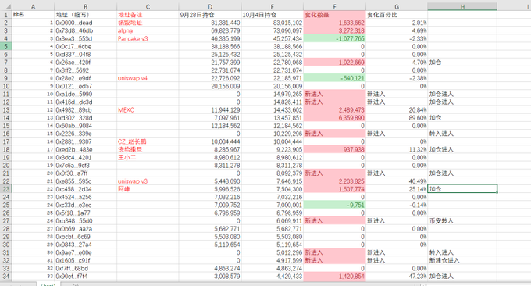Select column B header
This screenshot has width=531, height=286.
click(85, 6)
